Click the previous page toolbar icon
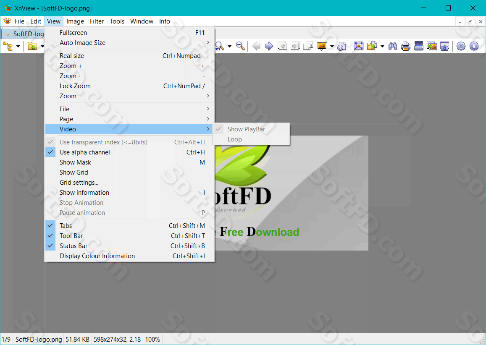This screenshot has width=486, height=345. point(282,47)
